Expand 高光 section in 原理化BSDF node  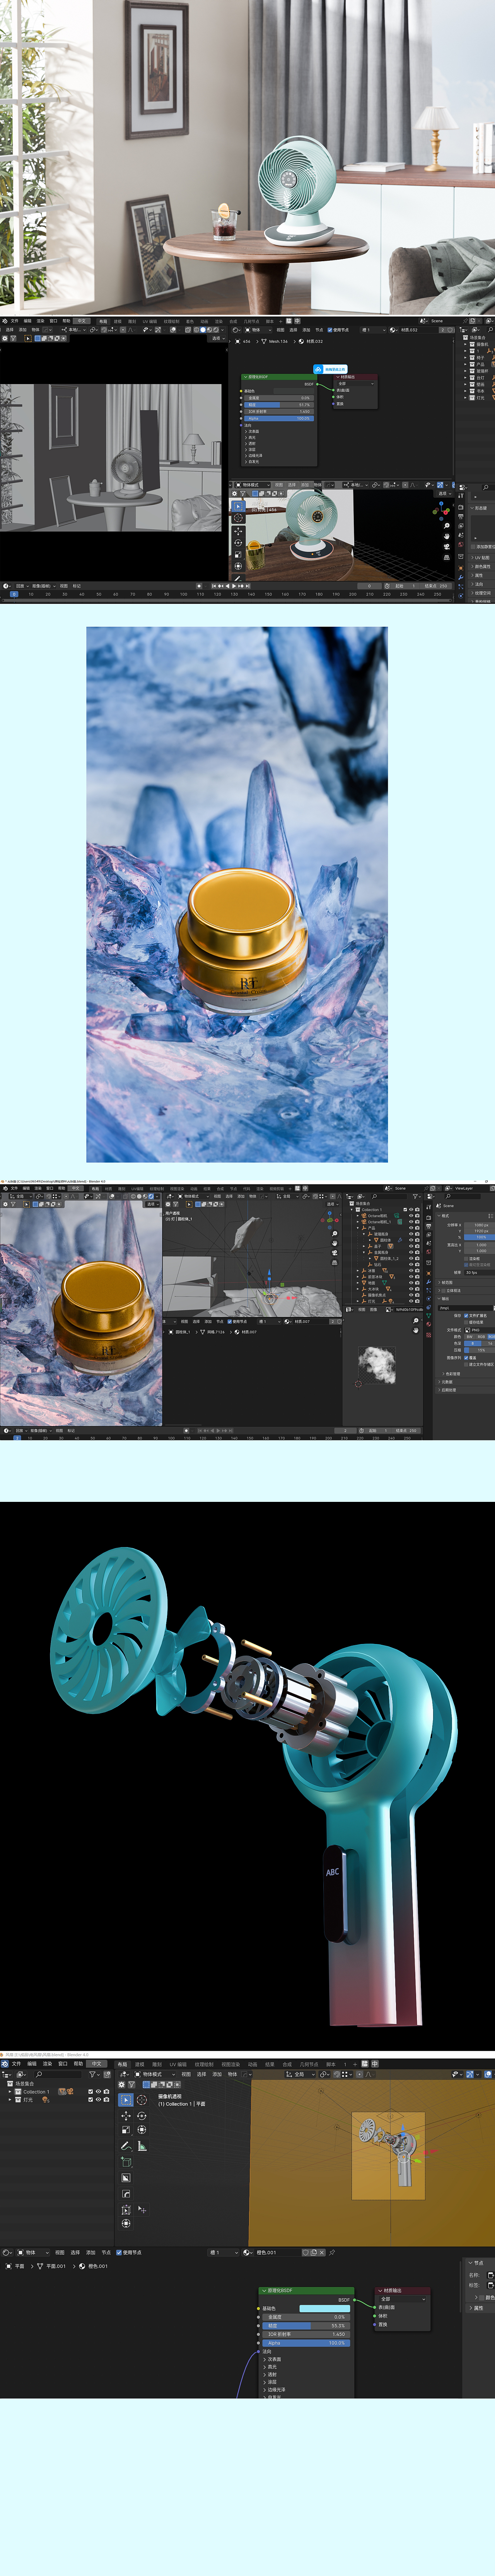click(x=271, y=2367)
